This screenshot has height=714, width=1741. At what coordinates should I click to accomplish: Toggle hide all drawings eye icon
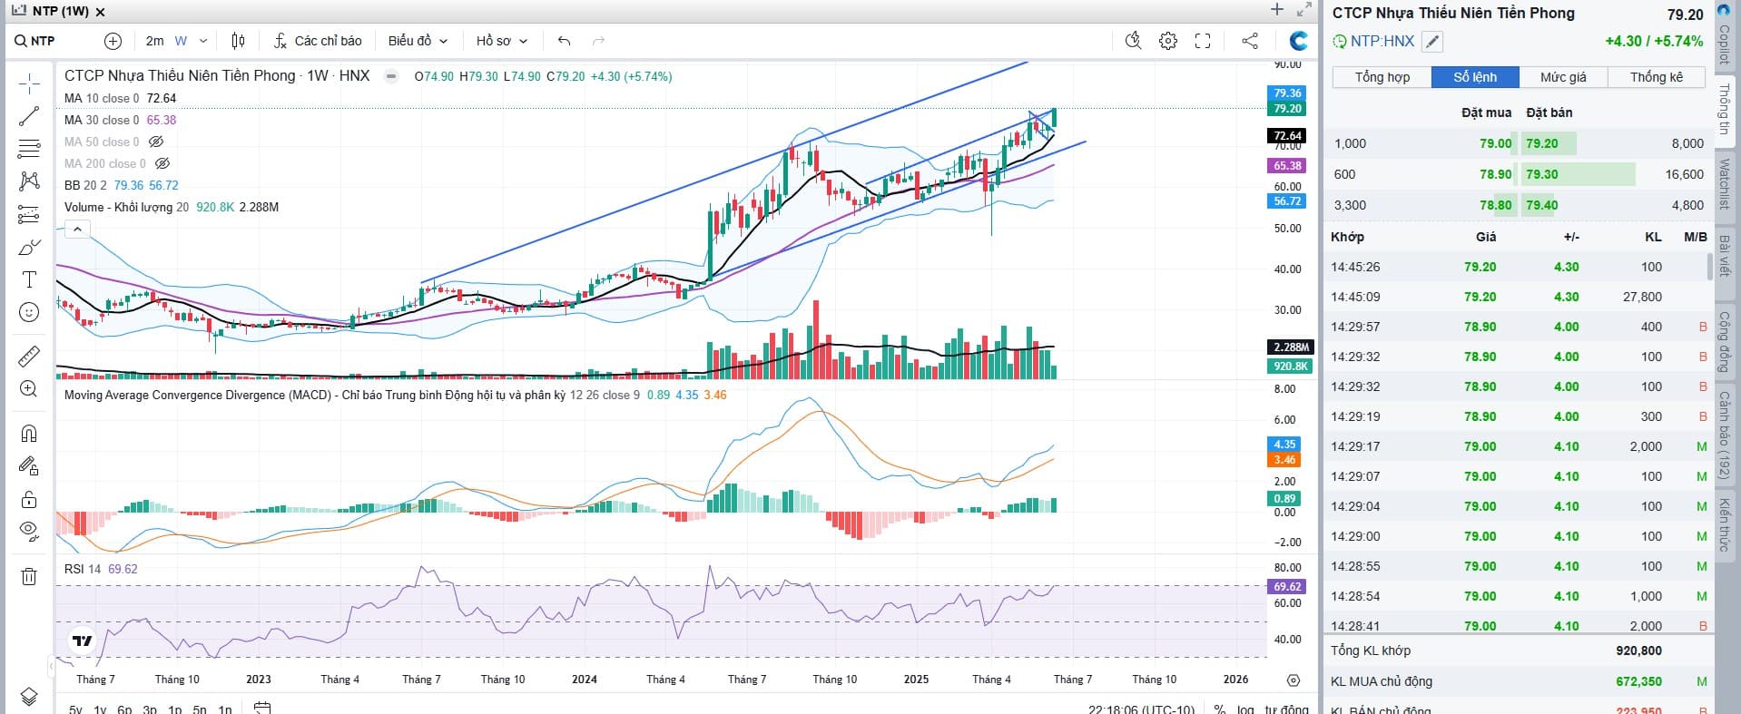click(x=29, y=531)
